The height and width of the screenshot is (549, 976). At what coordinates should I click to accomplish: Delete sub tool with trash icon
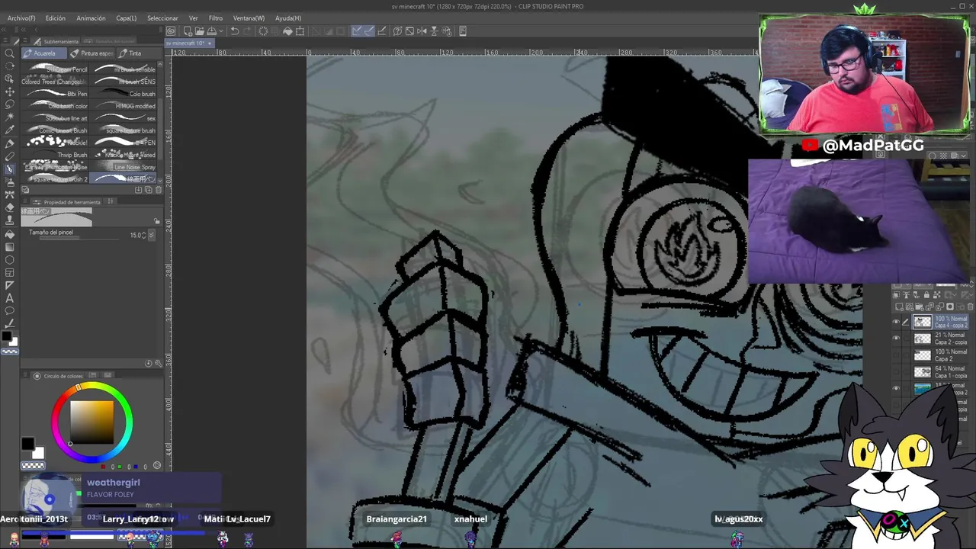pyautogui.click(x=157, y=190)
